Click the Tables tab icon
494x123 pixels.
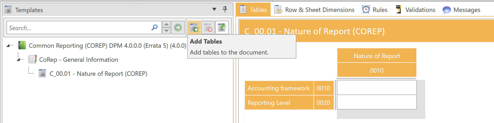click(243, 10)
